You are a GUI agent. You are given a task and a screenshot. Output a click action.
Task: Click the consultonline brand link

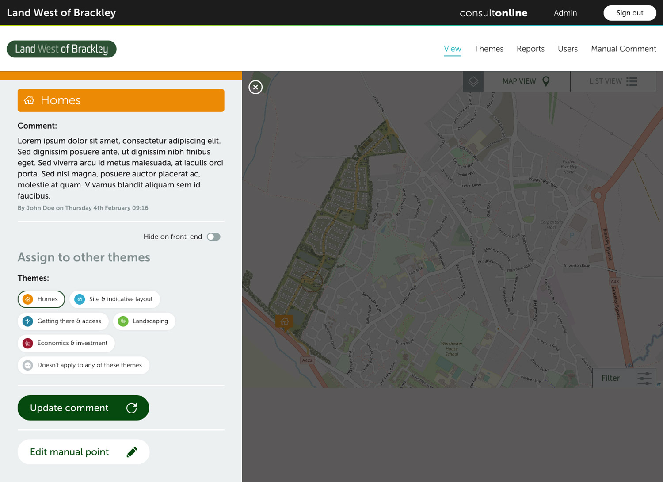click(493, 13)
